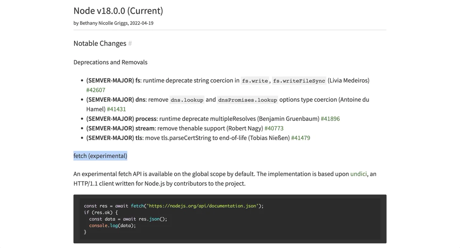Click the Node v18.0.0 (Current) title
The width and height of the screenshot is (460, 248).
(x=118, y=11)
